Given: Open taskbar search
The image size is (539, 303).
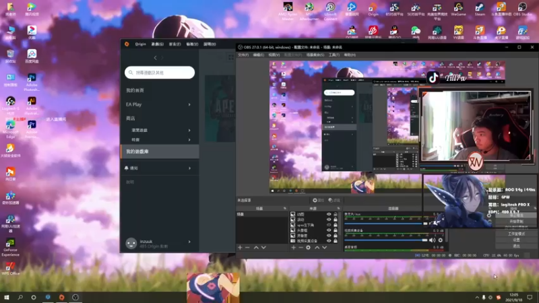Looking at the screenshot, I should click(20, 297).
